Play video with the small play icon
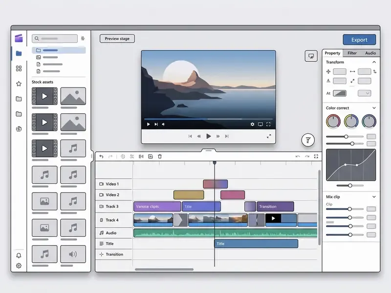391x293 pixels. coord(149,124)
